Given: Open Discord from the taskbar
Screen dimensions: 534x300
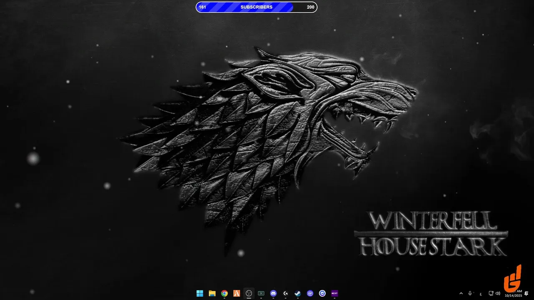Looking at the screenshot, I should [x=273, y=293].
